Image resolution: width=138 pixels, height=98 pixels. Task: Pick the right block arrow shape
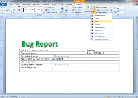tap(9, 10)
